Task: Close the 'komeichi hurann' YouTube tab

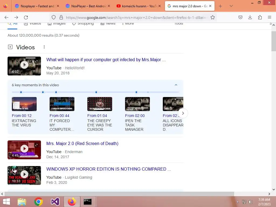Action: [x=160, y=6]
